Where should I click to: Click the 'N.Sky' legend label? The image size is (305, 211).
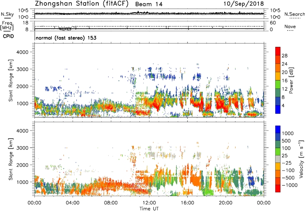(7, 14)
